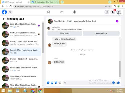Click the message input field Aa
Image resolution: width=125 pixels, height=93 pixels.
point(87,83)
